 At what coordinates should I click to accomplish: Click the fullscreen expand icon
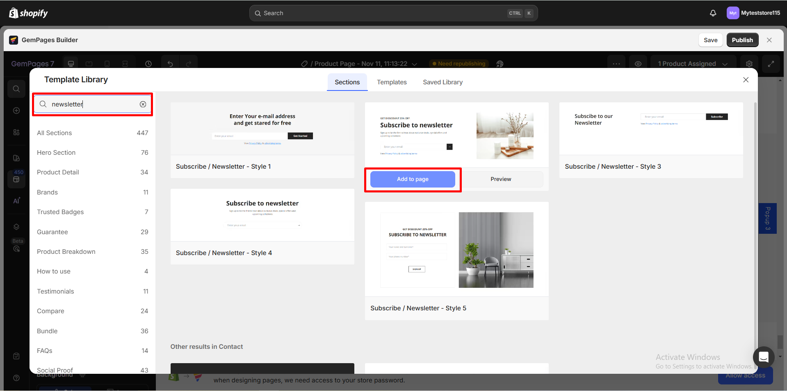(771, 64)
